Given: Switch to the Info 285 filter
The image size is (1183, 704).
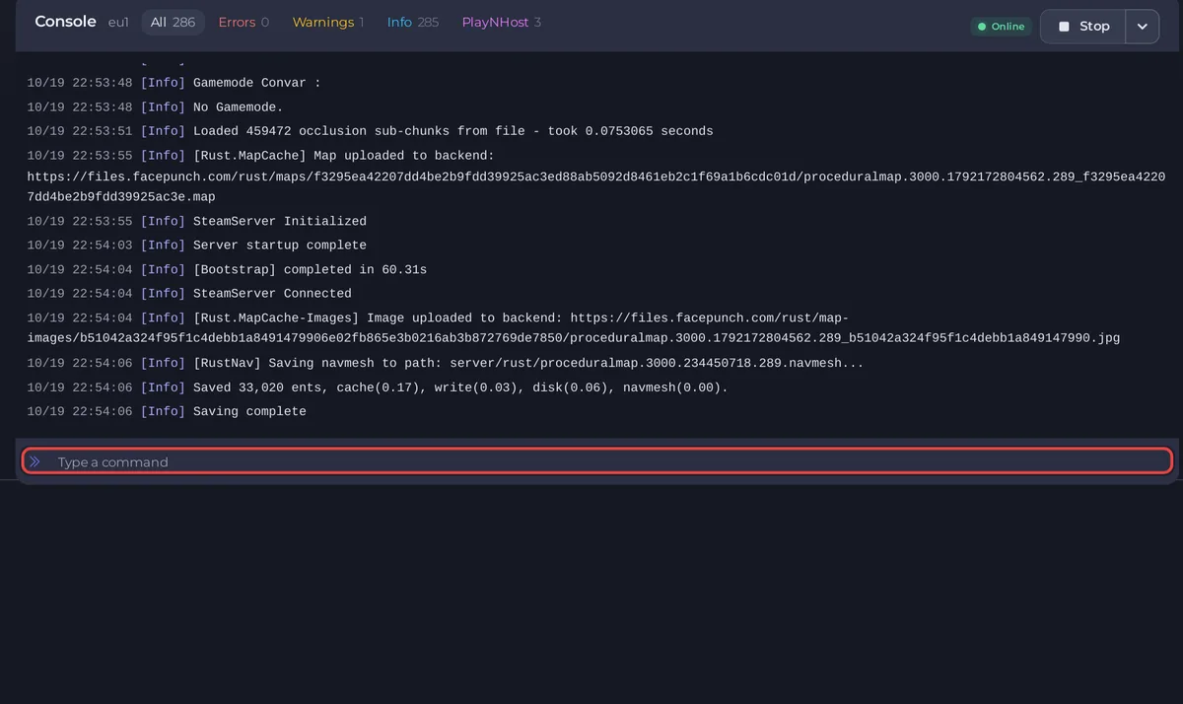Looking at the screenshot, I should (413, 23).
